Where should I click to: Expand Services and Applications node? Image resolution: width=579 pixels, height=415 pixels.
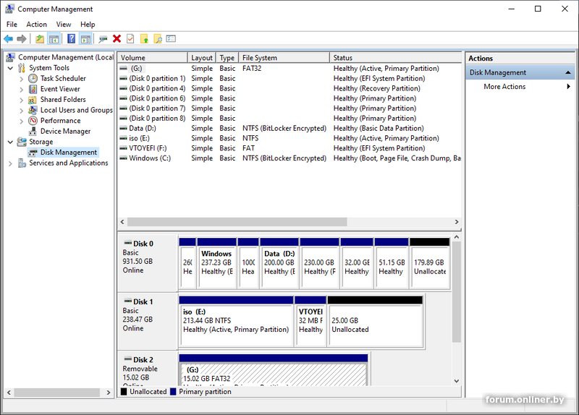(x=10, y=163)
